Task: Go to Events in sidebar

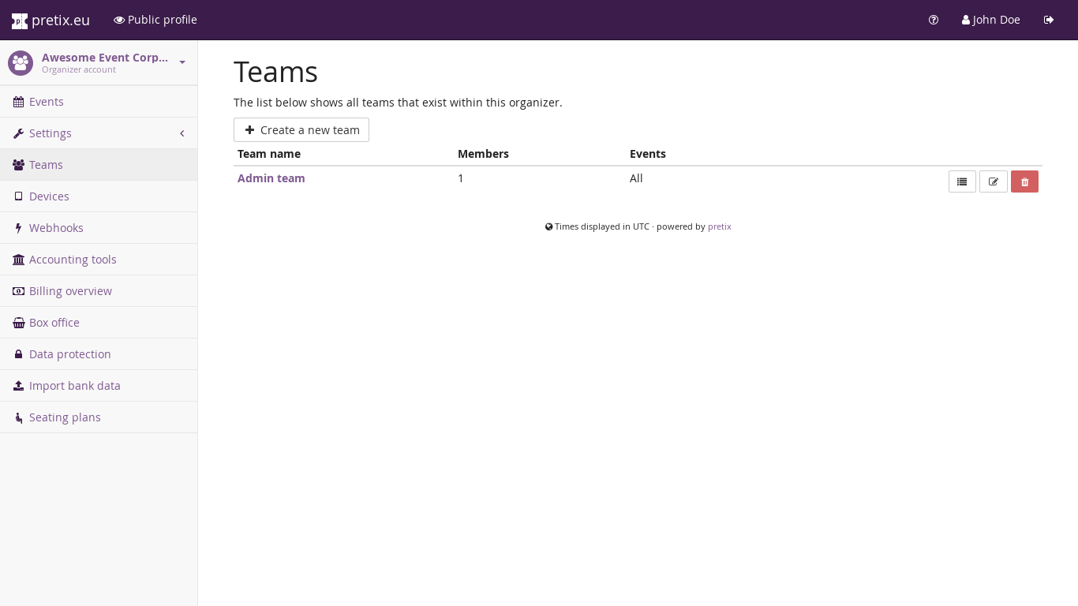Action: click(46, 102)
